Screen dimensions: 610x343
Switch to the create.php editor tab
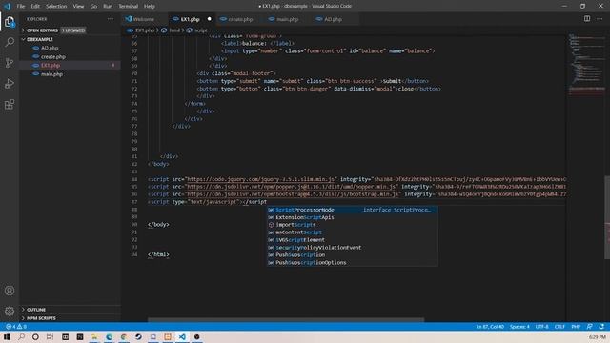pyautogui.click(x=240, y=19)
